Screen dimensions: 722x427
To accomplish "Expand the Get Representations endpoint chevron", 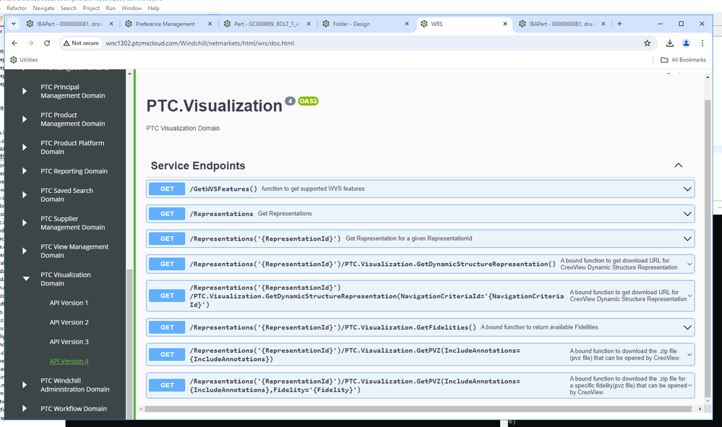I will [687, 214].
